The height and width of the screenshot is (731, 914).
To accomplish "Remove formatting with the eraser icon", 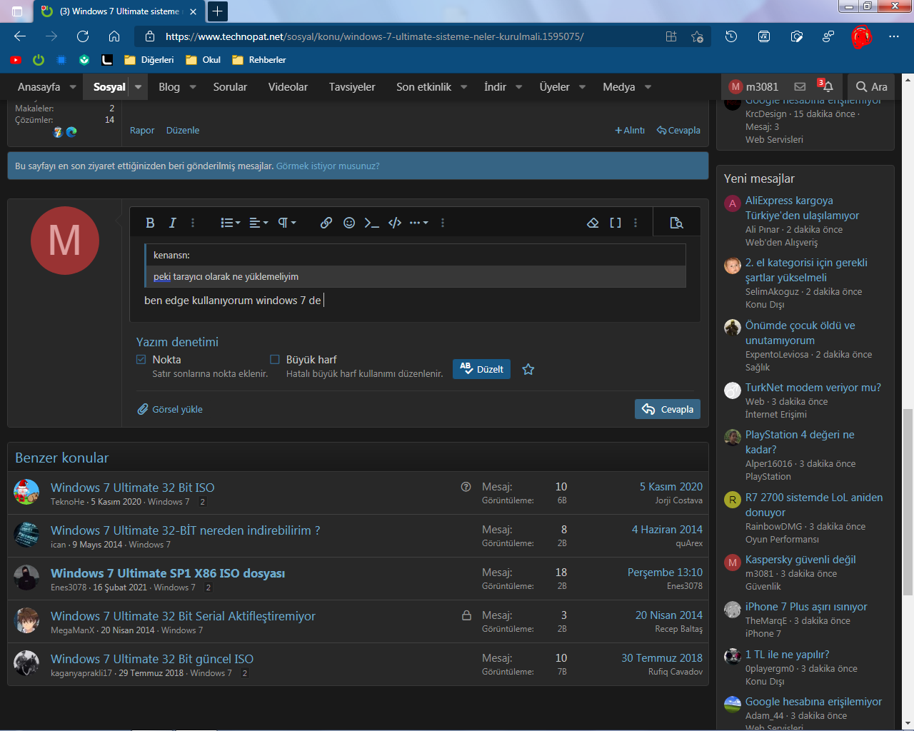I will 593,223.
